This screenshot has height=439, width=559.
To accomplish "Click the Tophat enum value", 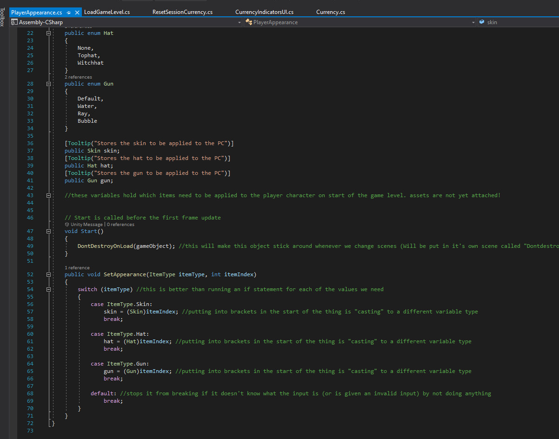I will click(x=87, y=55).
